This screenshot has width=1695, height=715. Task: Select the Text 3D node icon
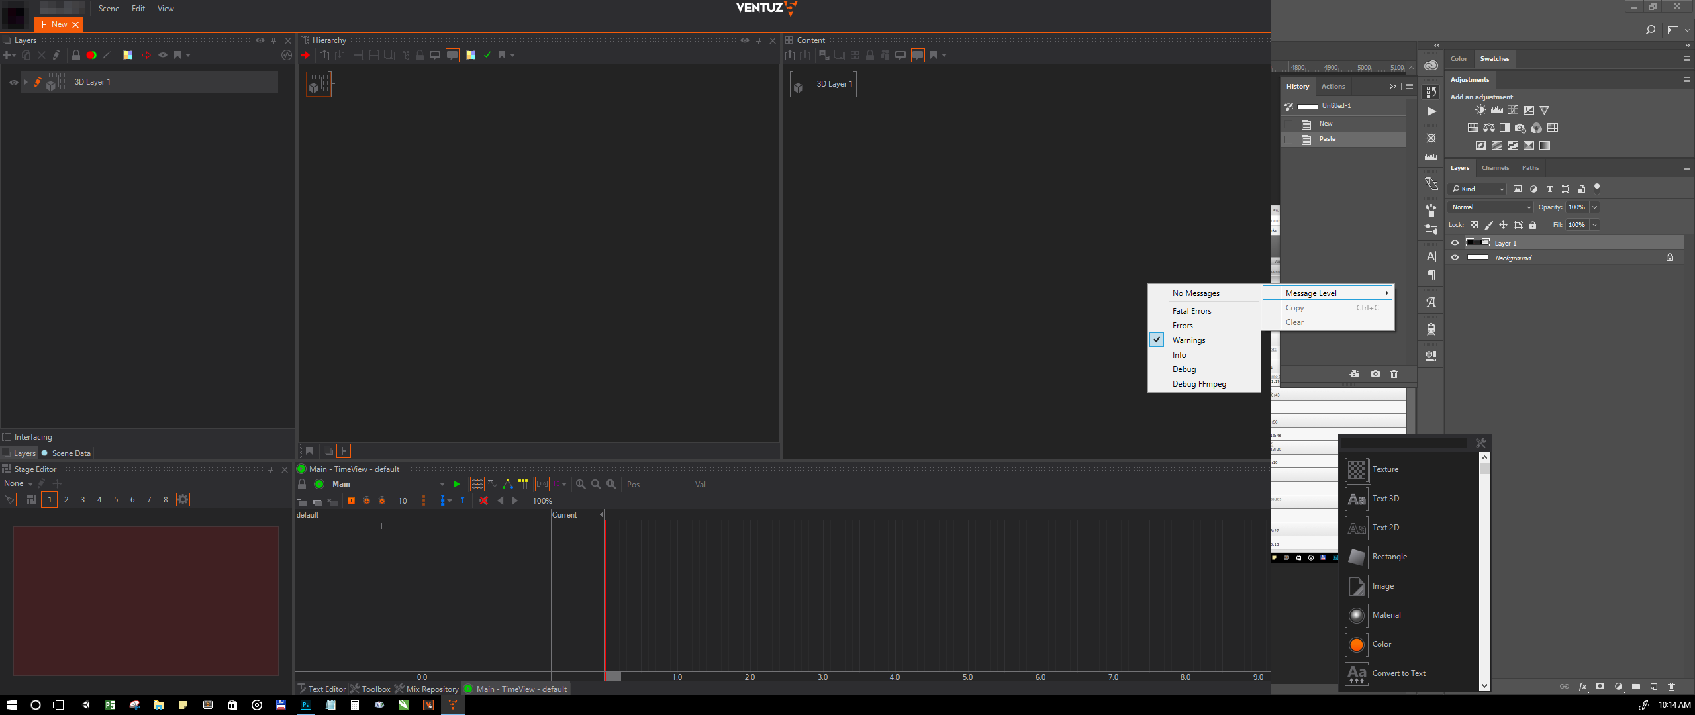pyautogui.click(x=1356, y=499)
